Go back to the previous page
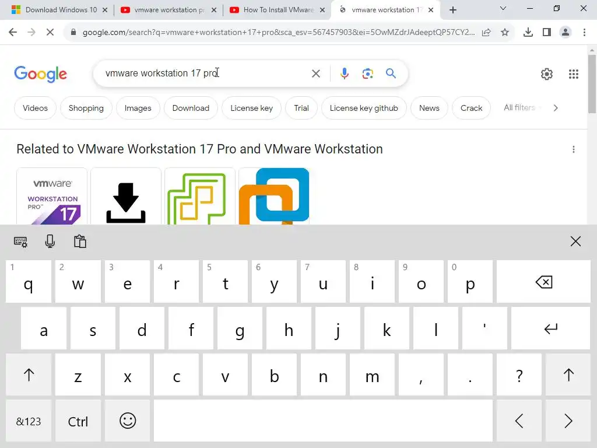 pyautogui.click(x=13, y=33)
